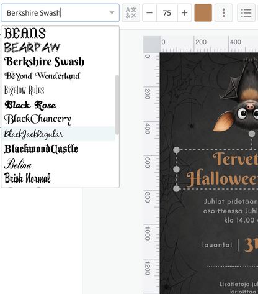Open the three-dot more options menu
Image resolution: width=258 pixels, height=294 pixels.
coord(224,12)
